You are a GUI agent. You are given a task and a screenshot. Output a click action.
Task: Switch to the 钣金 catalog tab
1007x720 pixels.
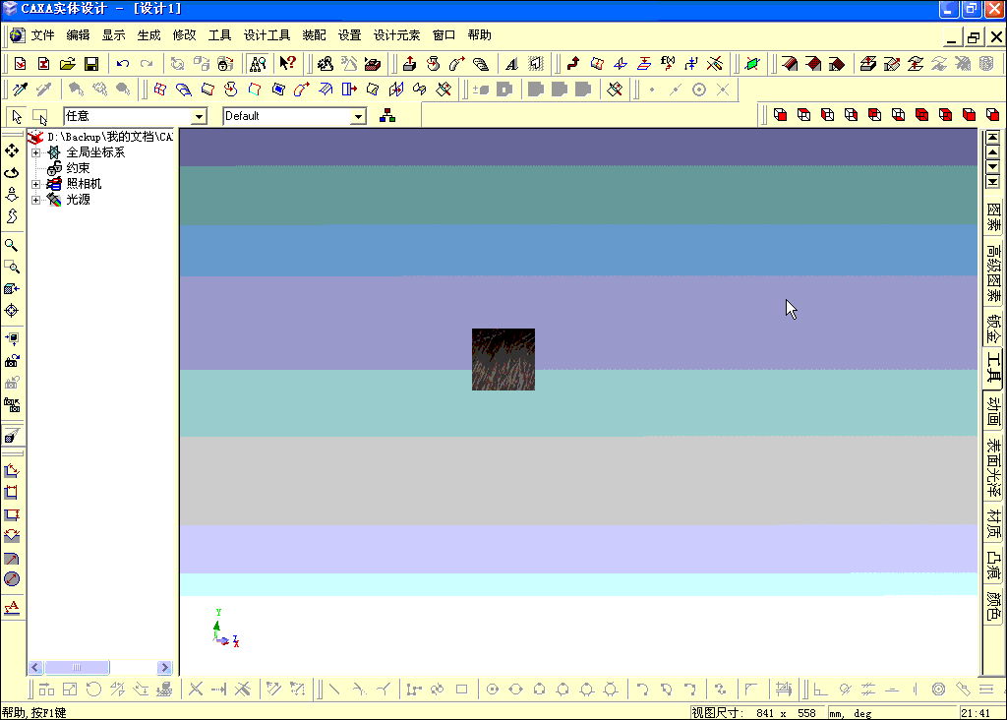tap(993, 328)
